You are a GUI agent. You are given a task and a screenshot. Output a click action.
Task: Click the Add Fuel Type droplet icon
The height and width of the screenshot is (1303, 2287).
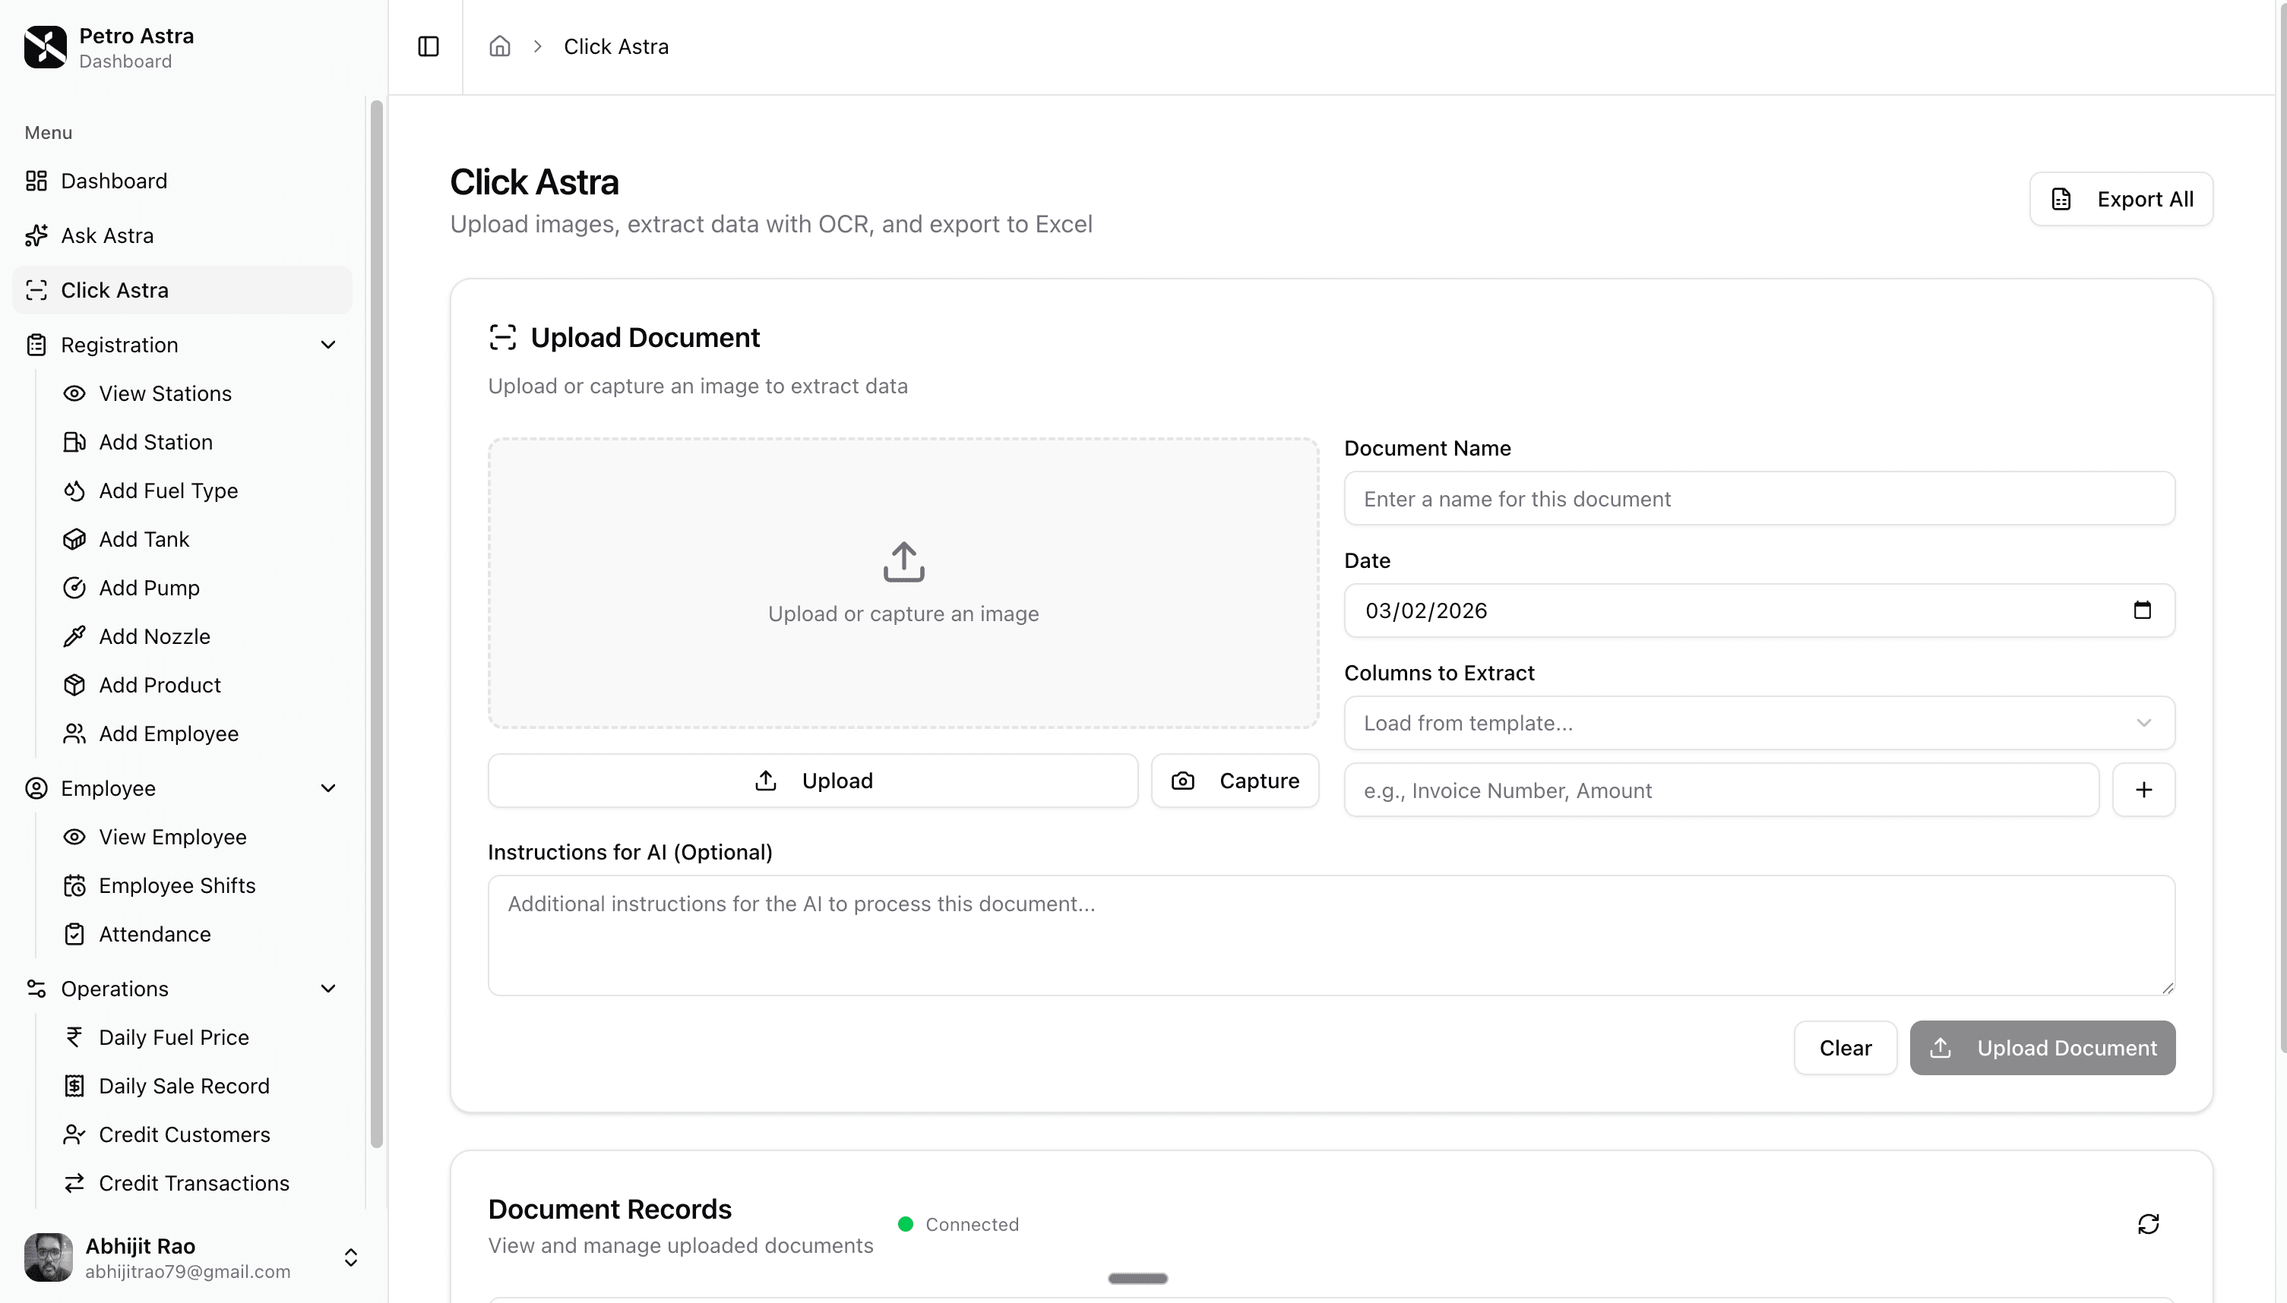(x=75, y=491)
